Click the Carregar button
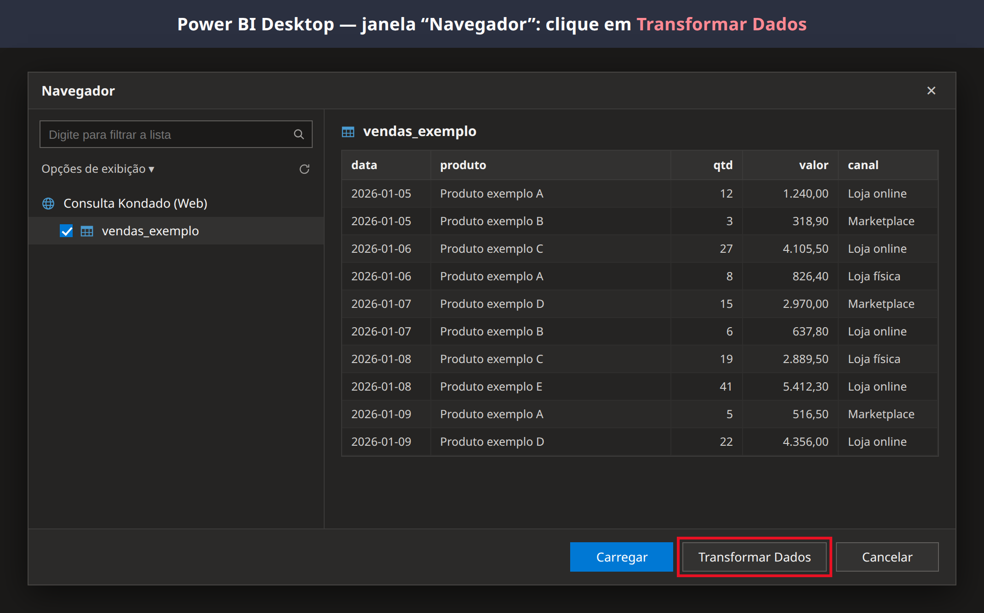This screenshot has height=613, width=984. [x=622, y=557]
